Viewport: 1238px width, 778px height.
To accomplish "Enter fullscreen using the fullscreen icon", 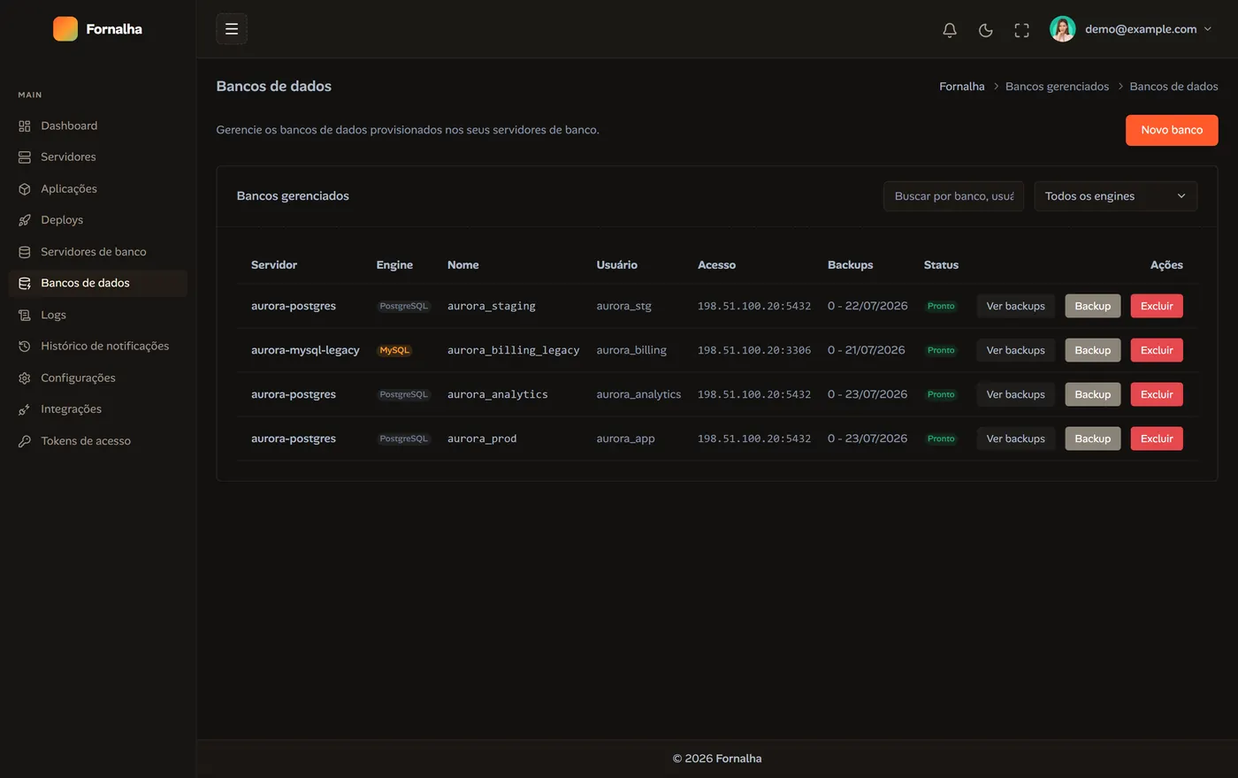I will pos(1022,30).
